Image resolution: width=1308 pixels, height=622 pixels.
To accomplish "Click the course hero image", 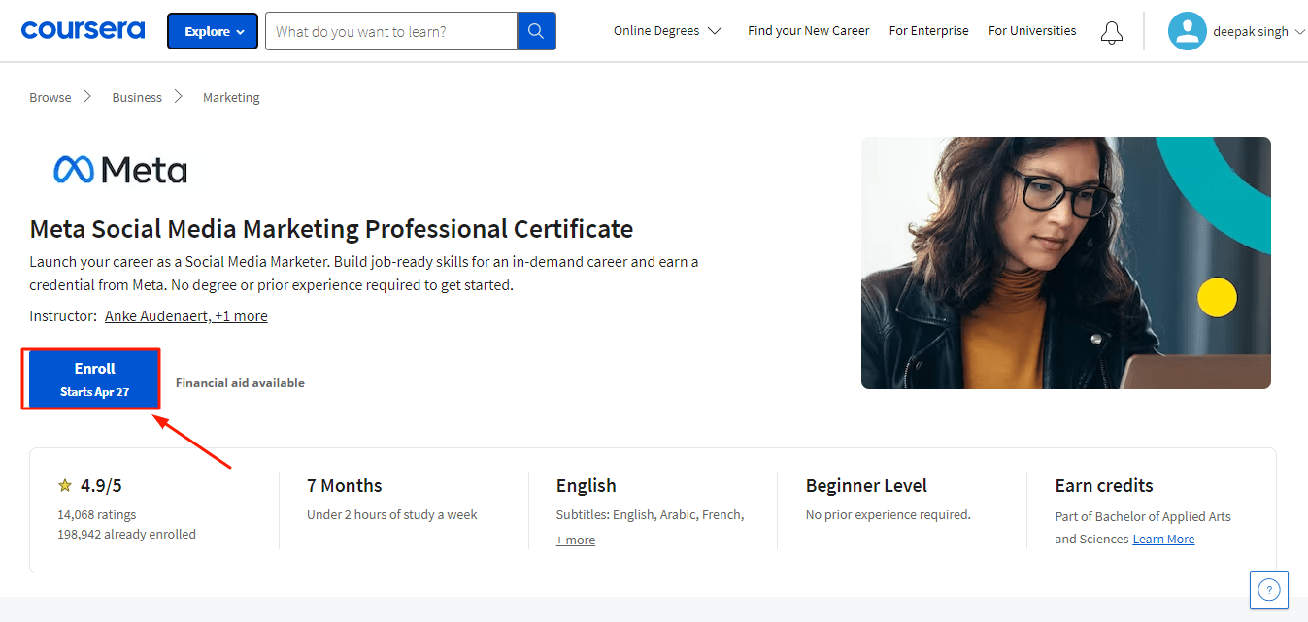I will [1065, 263].
